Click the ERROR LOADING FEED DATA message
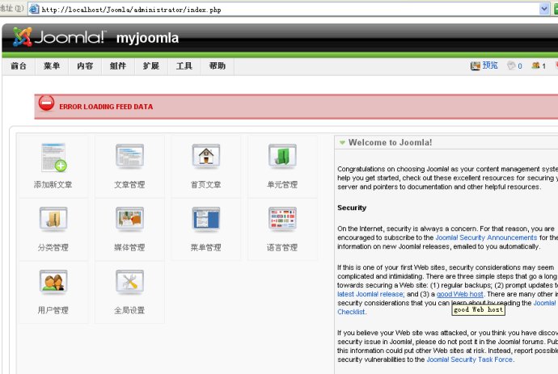The width and height of the screenshot is (558, 374). [x=106, y=107]
